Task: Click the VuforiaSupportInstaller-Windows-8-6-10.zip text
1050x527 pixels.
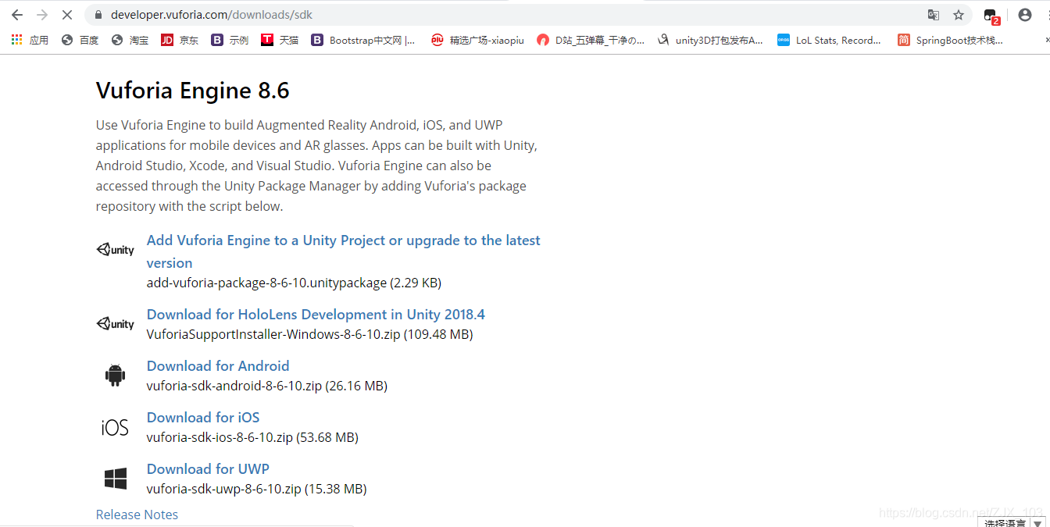Action: 273,334
